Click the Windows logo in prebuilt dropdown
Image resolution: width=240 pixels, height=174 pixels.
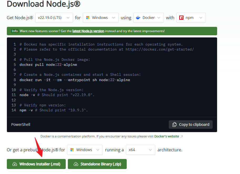point(72,150)
